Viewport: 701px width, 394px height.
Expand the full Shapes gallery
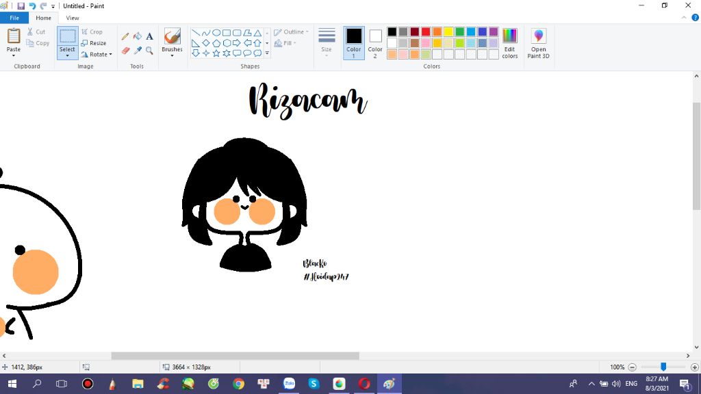(x=267, y=53)
